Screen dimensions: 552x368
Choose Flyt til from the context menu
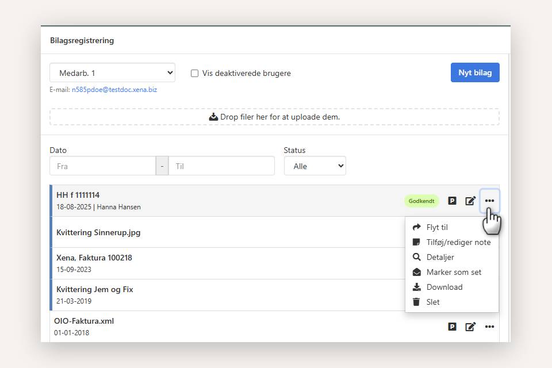tap(436, 227)
